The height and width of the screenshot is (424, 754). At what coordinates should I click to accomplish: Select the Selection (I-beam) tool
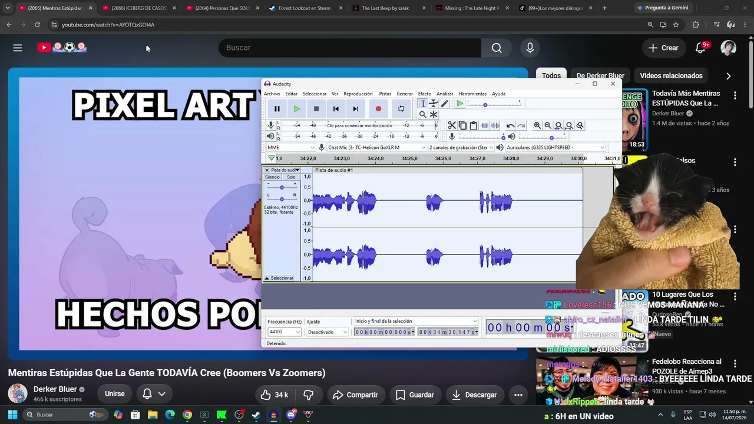(423, 104)
